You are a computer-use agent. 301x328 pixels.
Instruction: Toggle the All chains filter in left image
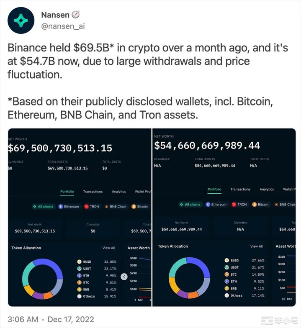pyautogui.click(x=43, y=207)
